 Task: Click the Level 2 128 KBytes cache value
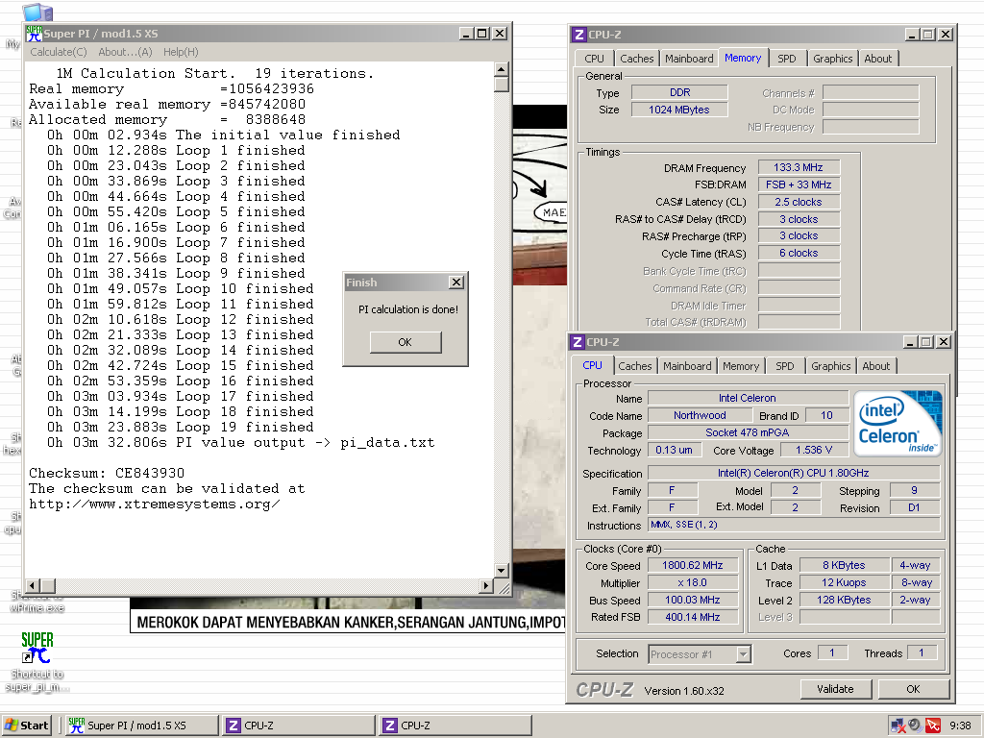pos(844,600)
